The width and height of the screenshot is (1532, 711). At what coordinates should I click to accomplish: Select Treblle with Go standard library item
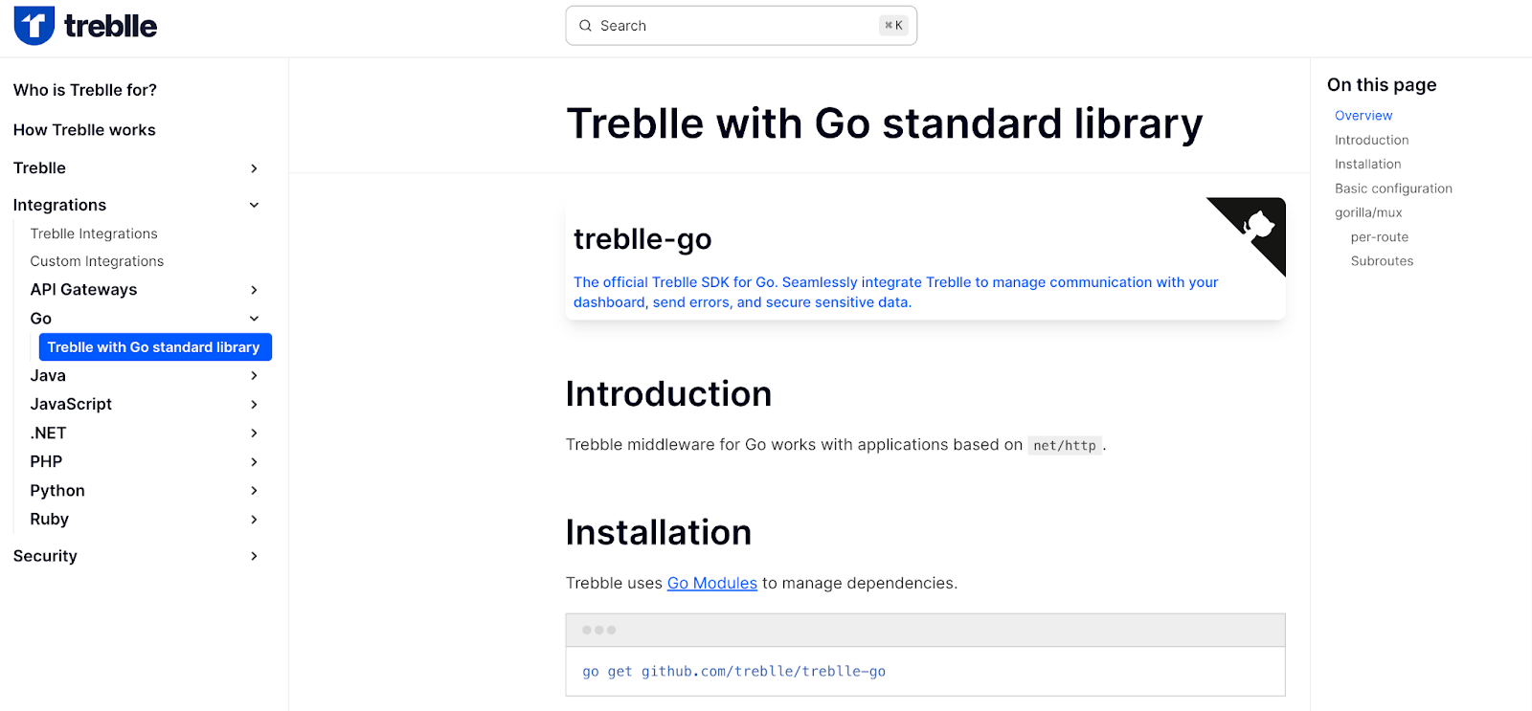pos(155,347)
